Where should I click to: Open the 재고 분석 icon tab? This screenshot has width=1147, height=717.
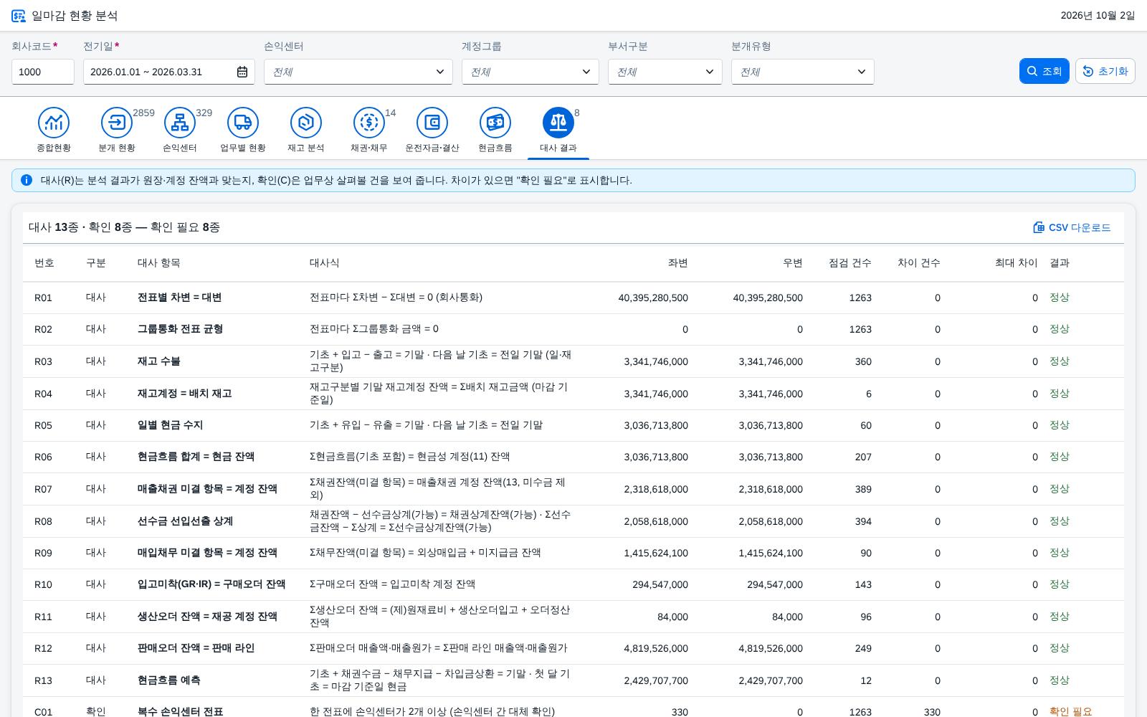click(x=306, y=123)
